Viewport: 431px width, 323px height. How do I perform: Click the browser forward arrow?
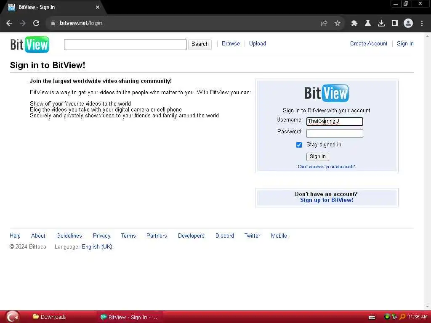[23, 24]
